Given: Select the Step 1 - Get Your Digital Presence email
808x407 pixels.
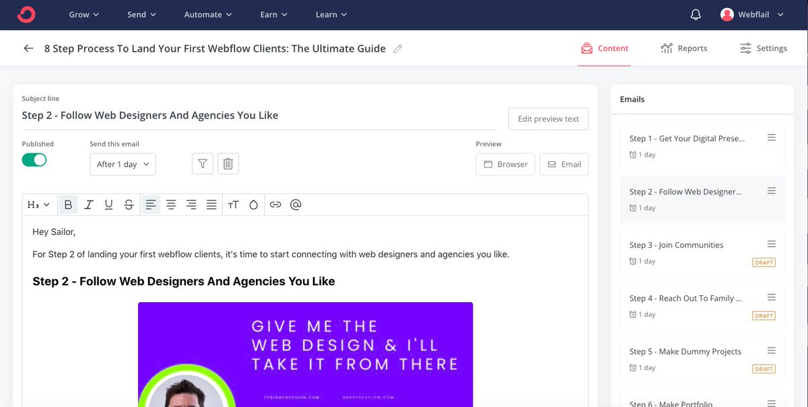Looking at the screenshot, I should tap(702, 146).
